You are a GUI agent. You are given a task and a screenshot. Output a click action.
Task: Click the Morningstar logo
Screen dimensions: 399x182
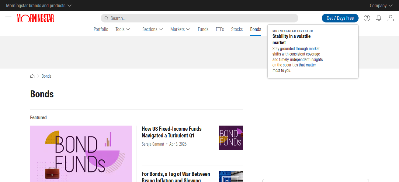(35, 18)
